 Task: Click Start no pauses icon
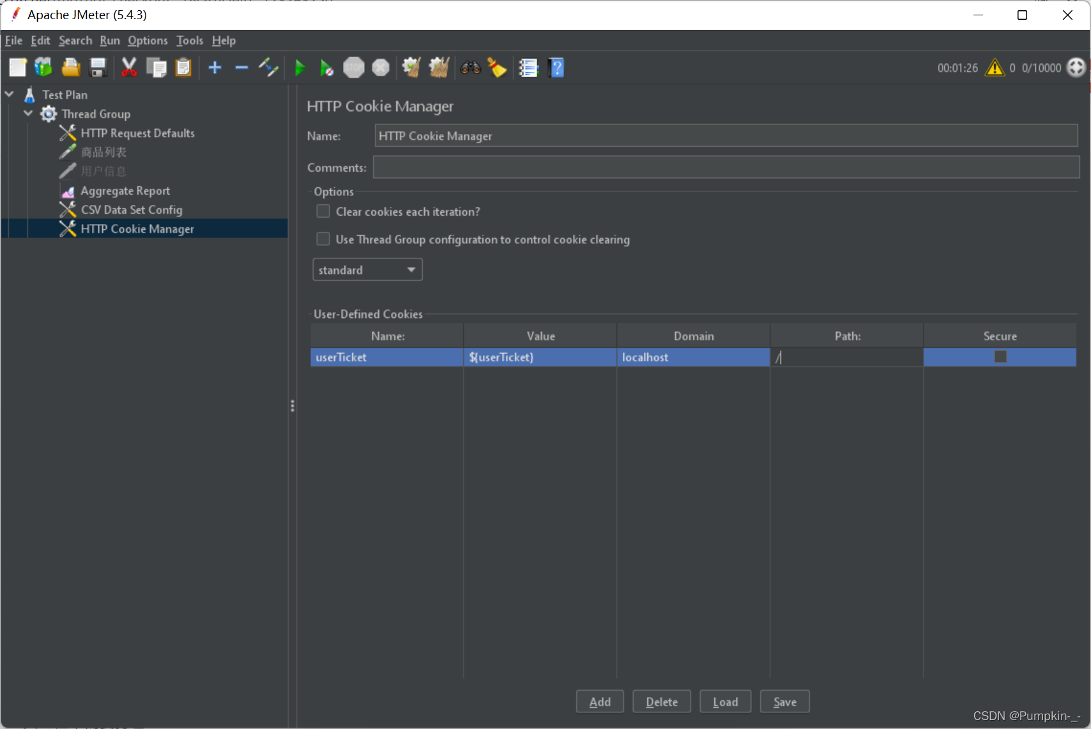pyautogui.click(x=326, y=67)
